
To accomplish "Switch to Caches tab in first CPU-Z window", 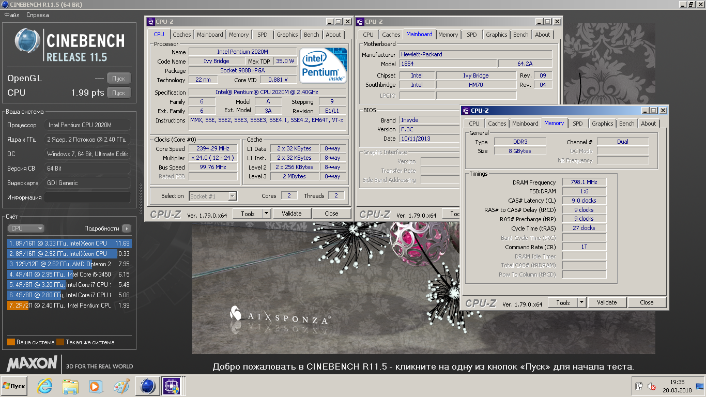I will (x=182, y=35).
